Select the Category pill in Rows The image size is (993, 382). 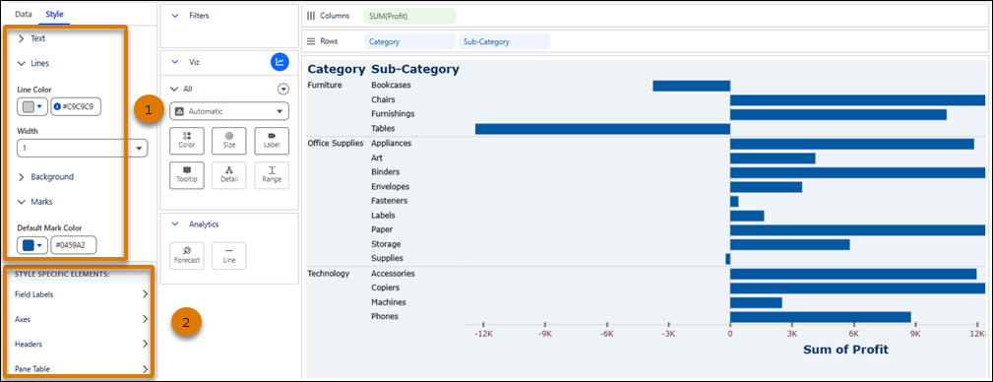pyautogui.click(x=409, y=41)
